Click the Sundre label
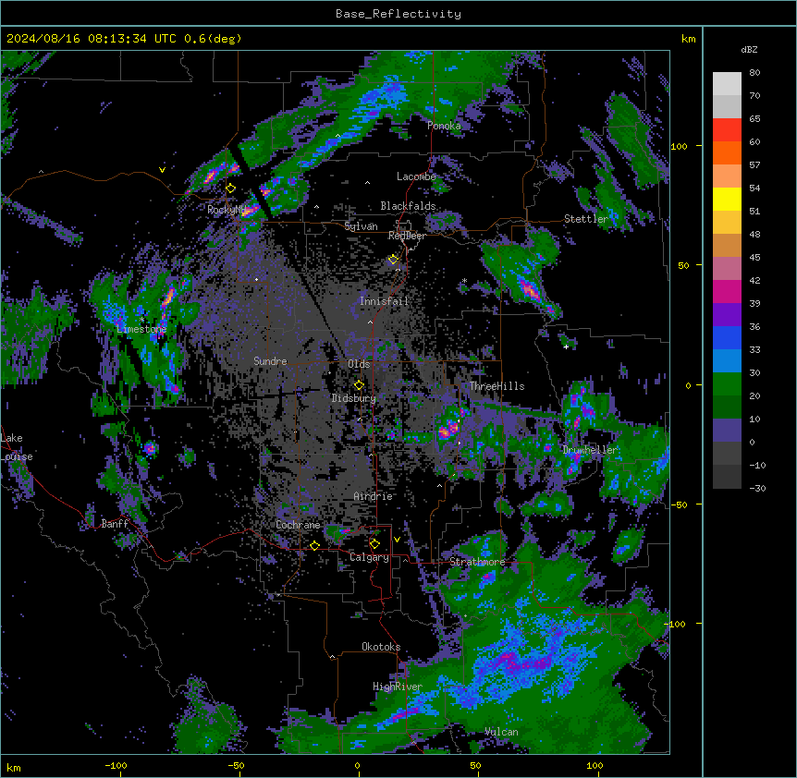797x778 pixels. pyautogui.click(x=270, y=361)
